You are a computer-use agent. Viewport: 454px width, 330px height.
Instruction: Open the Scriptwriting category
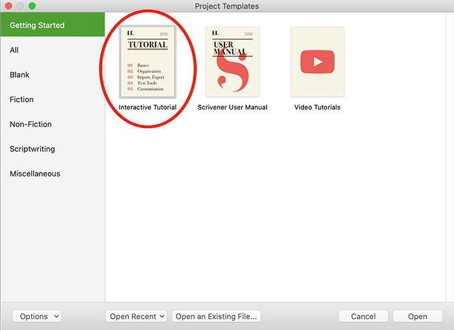pyautogui.click(x=53, y=149)
